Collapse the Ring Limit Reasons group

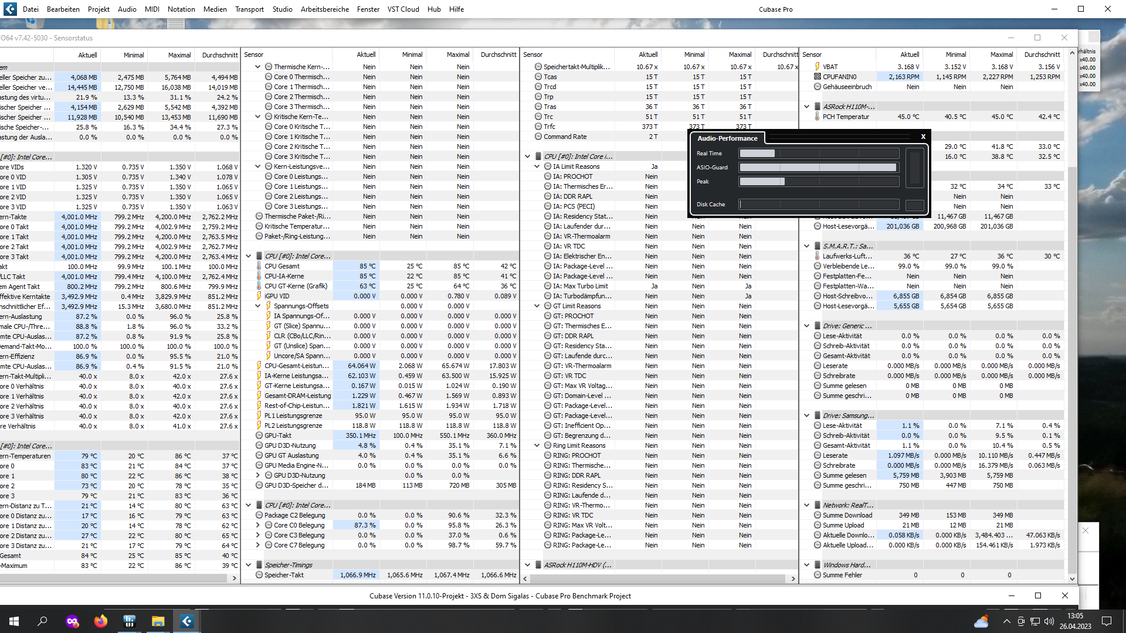tap(537, 445)
